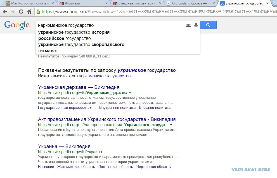This screenshot has width=277, height=178.
Task: Open Внешняя политика sitelink
Action: pos(155,108)
